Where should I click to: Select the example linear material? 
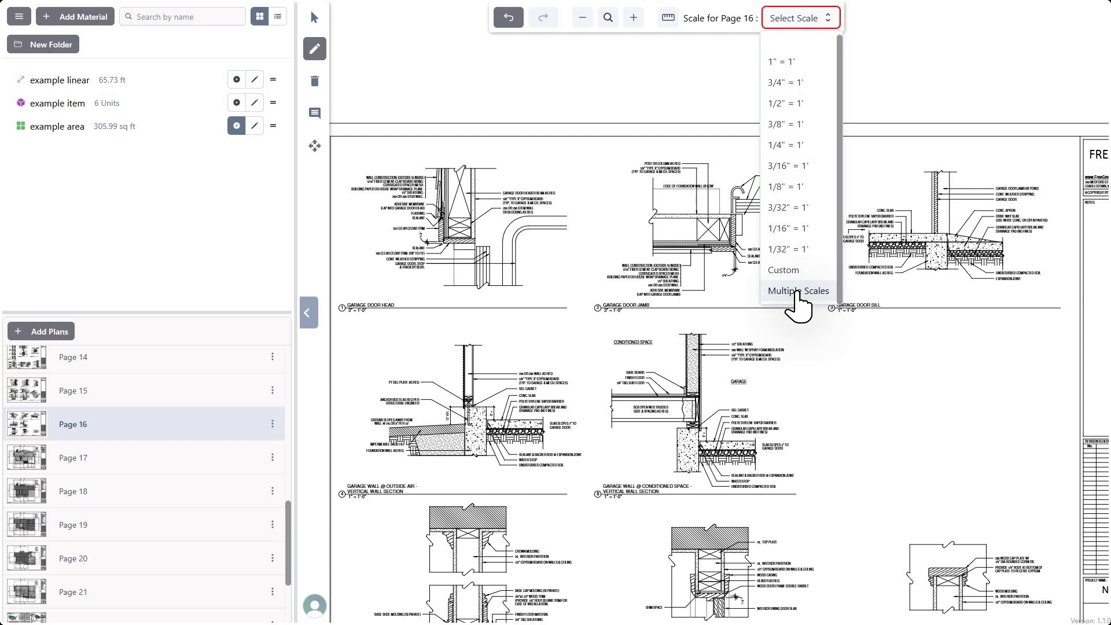(60, 80)
